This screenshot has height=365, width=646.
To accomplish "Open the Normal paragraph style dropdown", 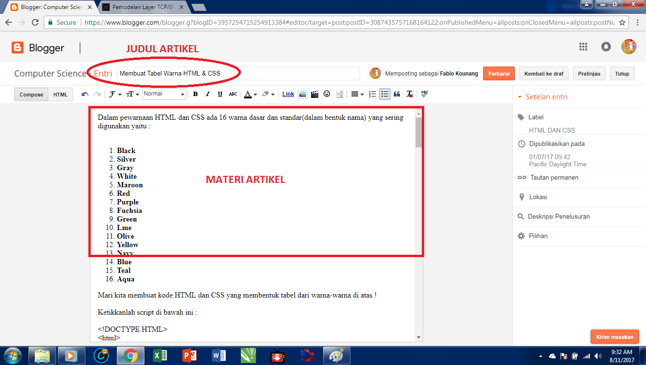I will [x=163, y=94].
